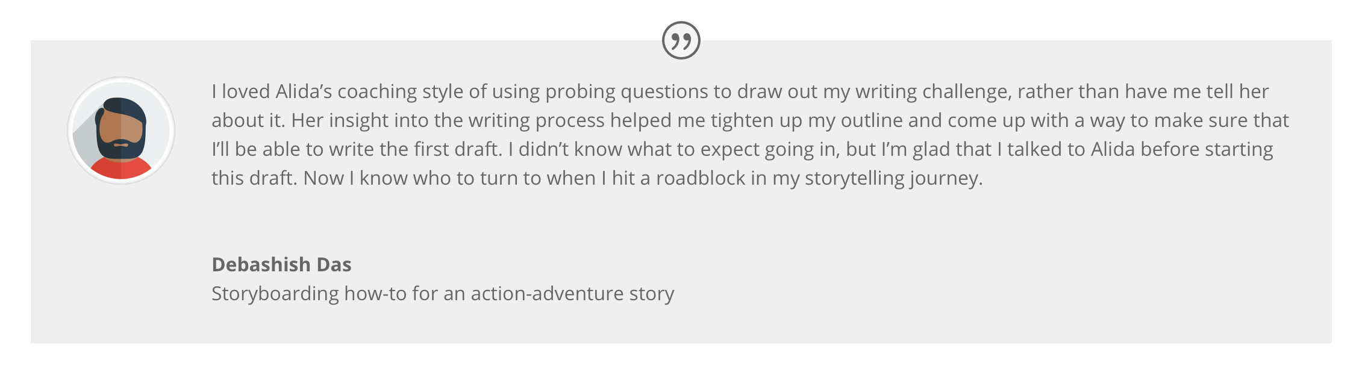Click the word "Das" in the author name
The image size is (1365, 379).
pos(334,264)
